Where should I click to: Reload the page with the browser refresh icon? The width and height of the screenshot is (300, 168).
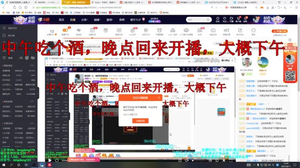click(15, 7)
